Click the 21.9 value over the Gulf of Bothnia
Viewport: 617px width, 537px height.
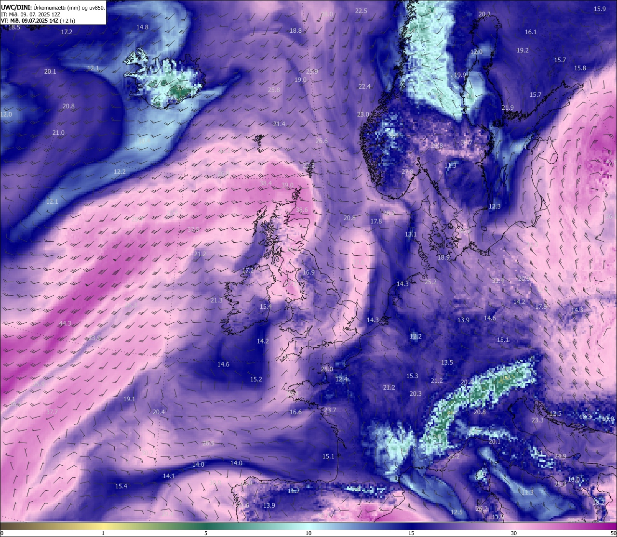[x=508, y=108]
